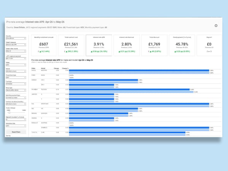Viewport: 228px width, 171px height.
Task: Open the Make filter dropdown
Action: pyautogui.click(x=16, y=65)
